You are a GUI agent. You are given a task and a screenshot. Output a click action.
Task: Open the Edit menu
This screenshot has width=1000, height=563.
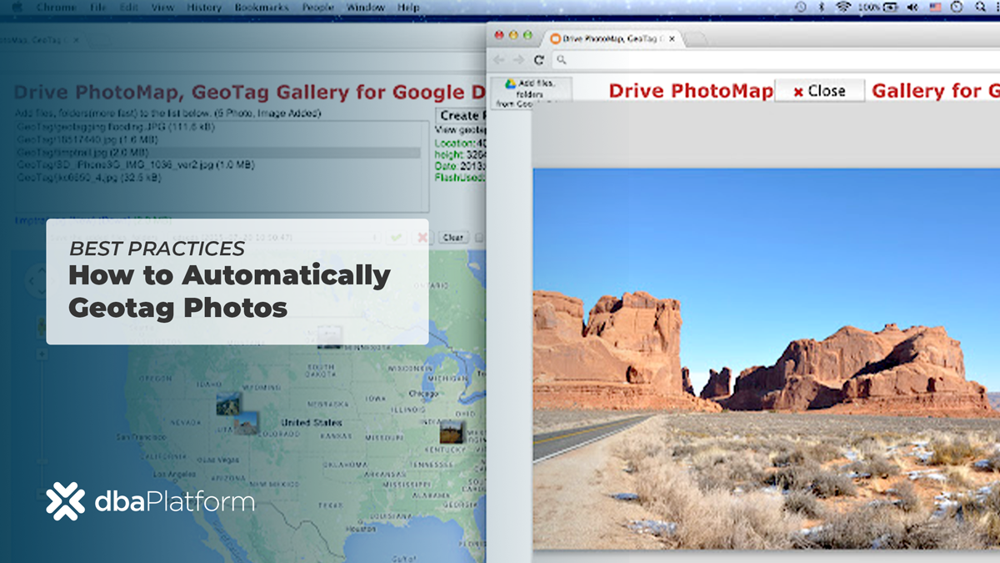128,8
